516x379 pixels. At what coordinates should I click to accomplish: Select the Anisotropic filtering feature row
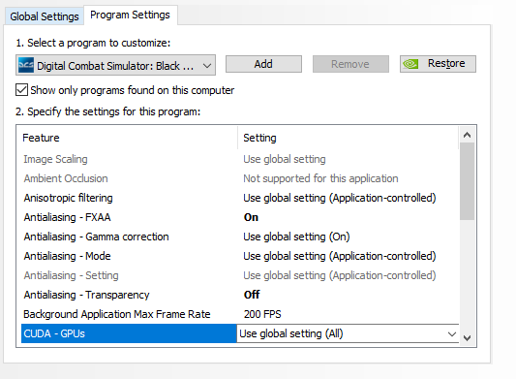point(240,198)
